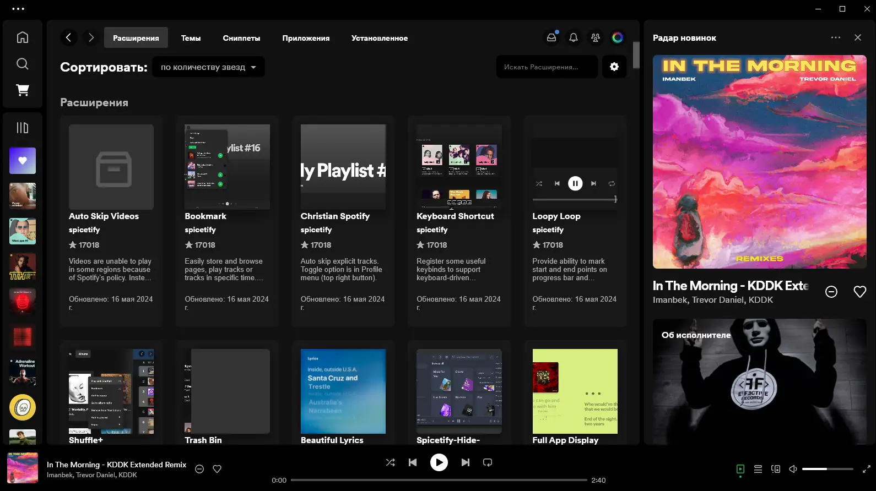This screenshot has height=491, width=876.
Task: Open notifications bell icon
Action: (574, 37)
